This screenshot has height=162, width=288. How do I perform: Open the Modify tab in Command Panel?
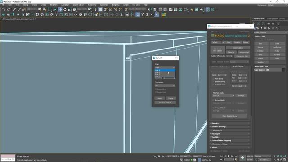click(258, 23)
